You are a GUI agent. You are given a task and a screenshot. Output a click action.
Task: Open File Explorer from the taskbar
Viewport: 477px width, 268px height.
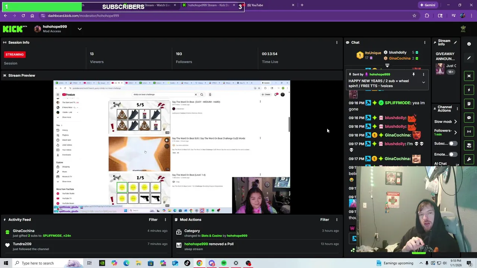coord(138,263)
